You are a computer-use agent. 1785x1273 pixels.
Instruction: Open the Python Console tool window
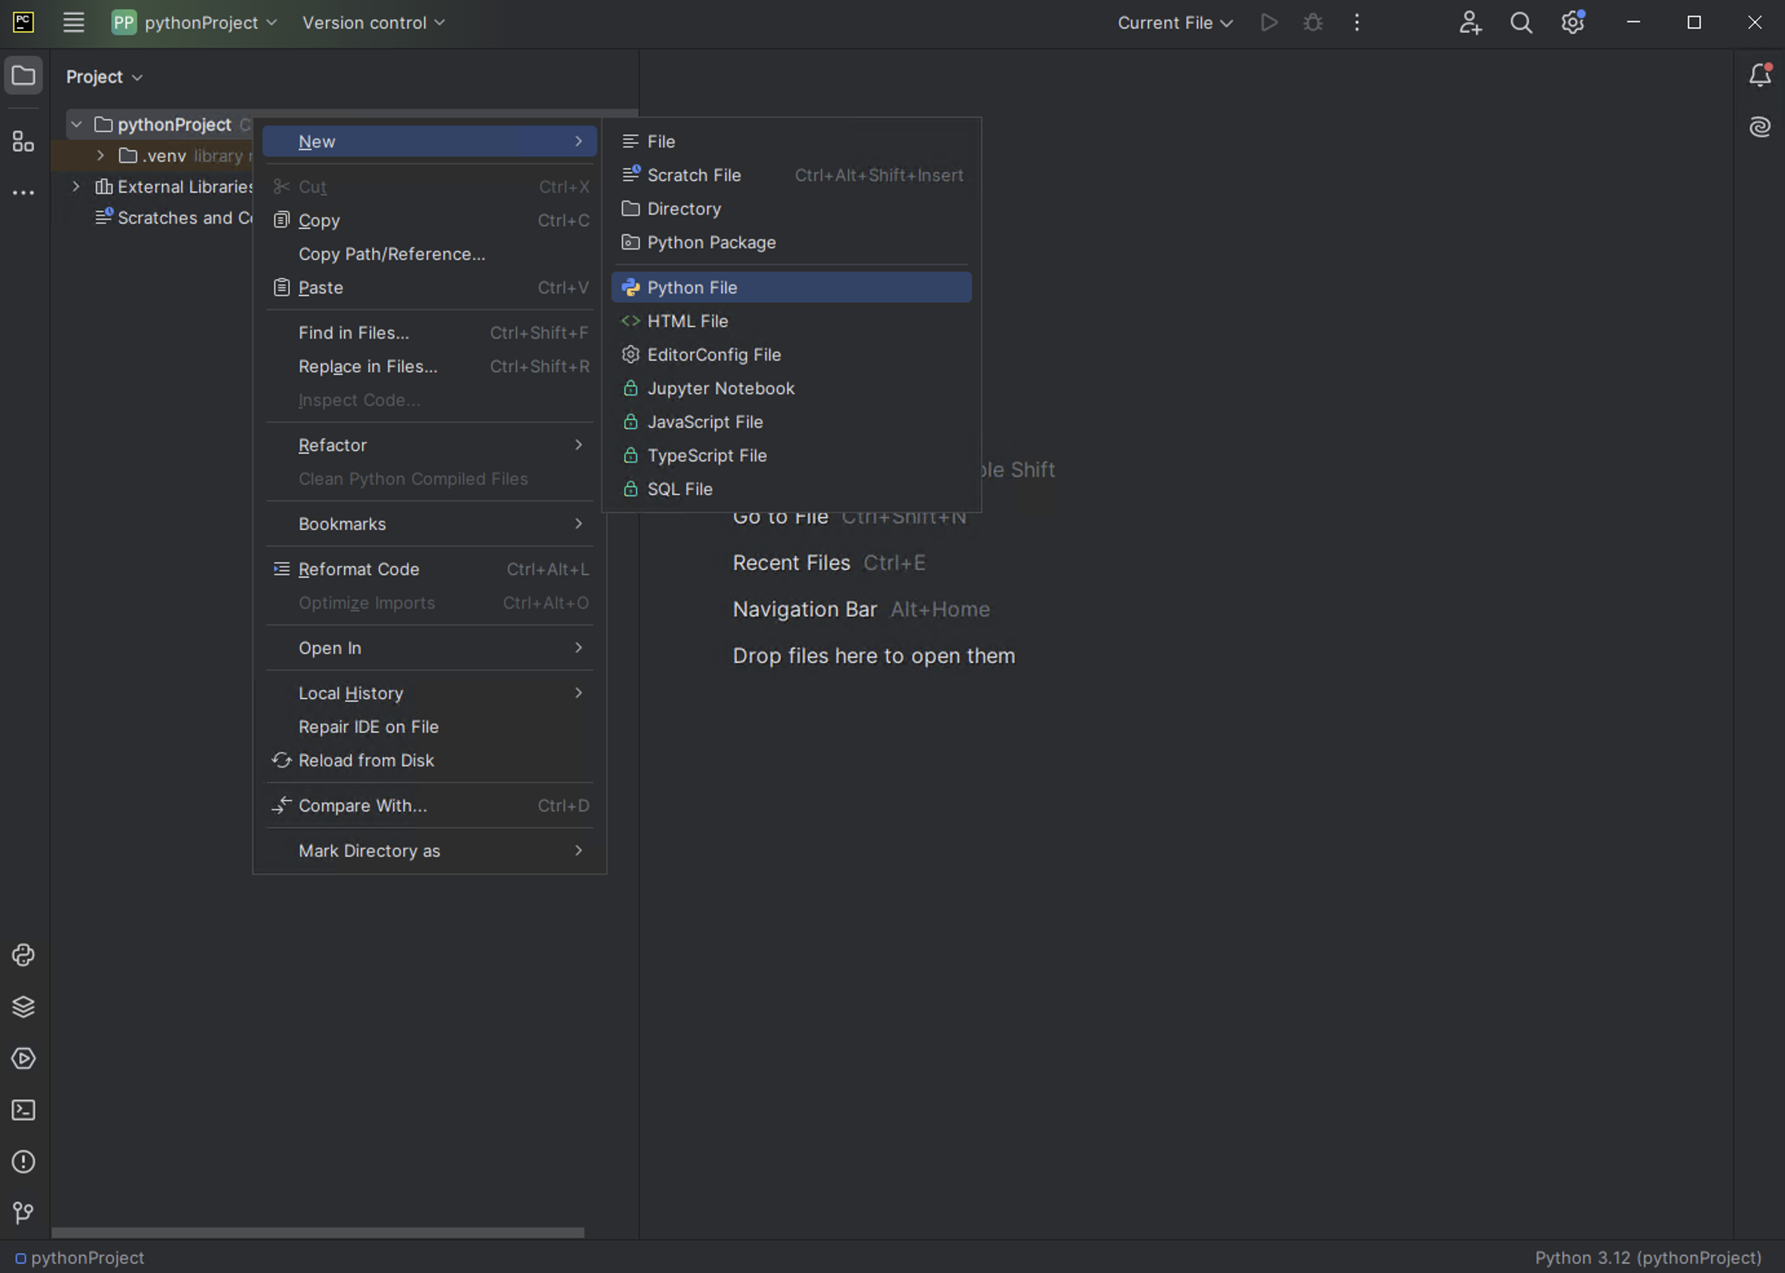click(x=23, y=955)
